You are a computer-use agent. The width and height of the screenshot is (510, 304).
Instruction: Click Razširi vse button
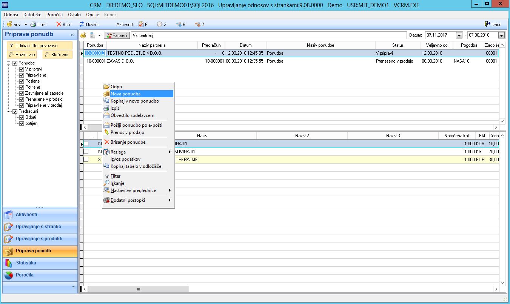tap(22, 55)
